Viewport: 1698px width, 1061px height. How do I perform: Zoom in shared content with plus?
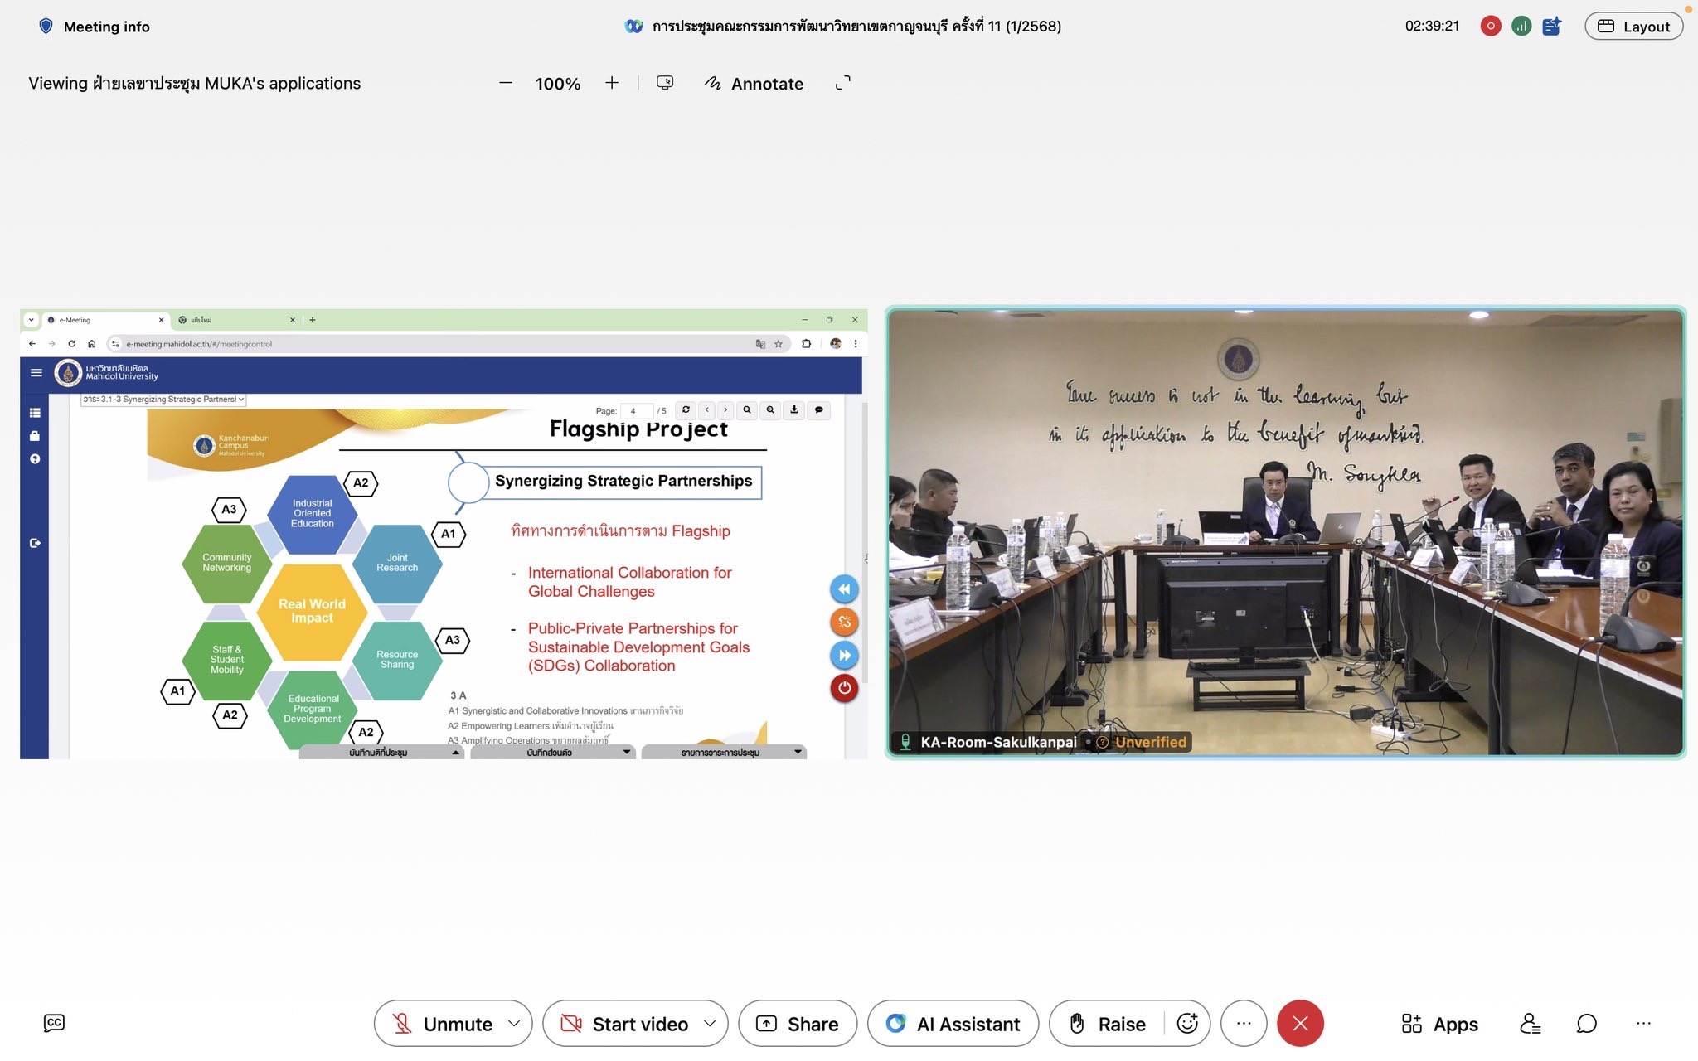click(612, 83)
